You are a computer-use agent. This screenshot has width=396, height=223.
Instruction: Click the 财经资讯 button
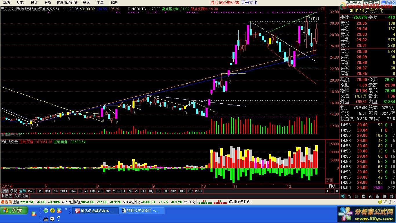354,3
